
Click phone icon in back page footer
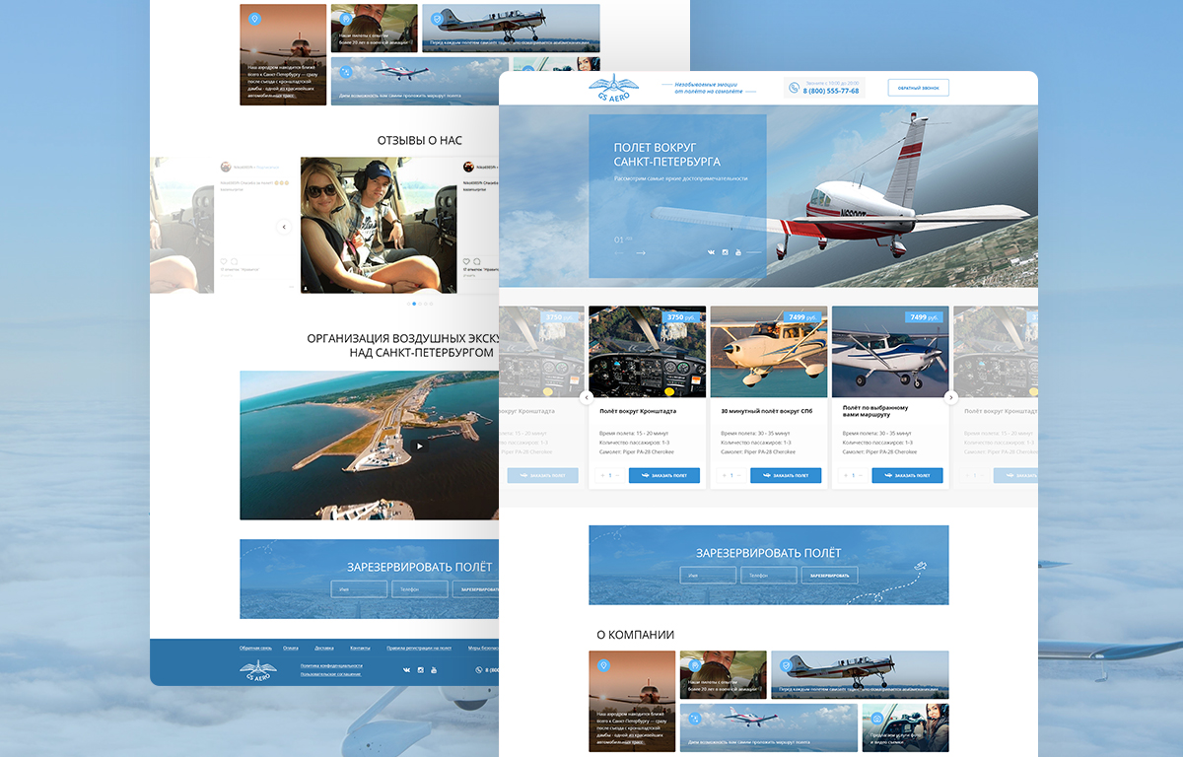tap(478, 670)
